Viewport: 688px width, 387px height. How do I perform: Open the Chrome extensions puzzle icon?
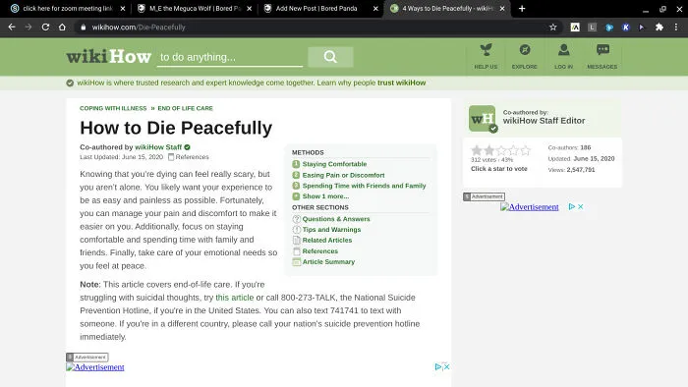(659, 28)
